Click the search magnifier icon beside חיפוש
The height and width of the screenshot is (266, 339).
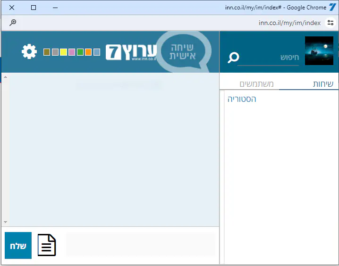click(x=233, y=58)
